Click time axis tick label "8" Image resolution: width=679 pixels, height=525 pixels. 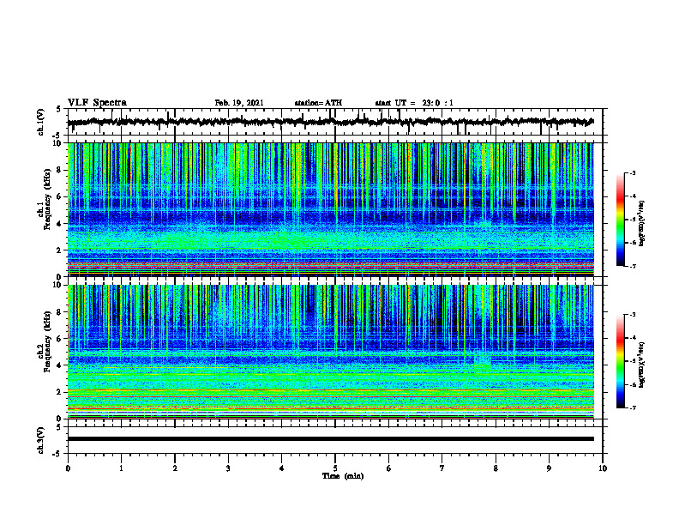496,468
